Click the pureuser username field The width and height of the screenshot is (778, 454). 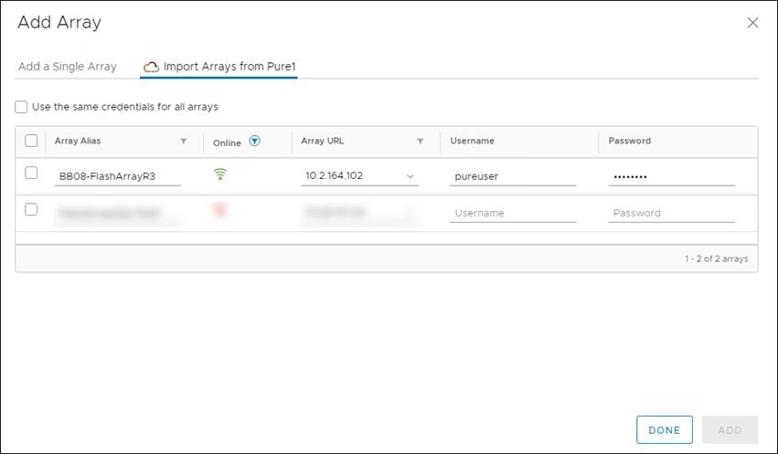click(x=513, y=176)
